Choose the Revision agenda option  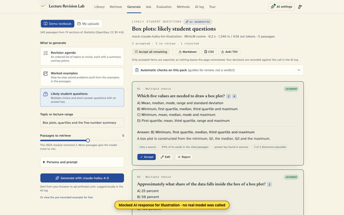tap(82, 56)
